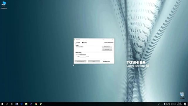
Task: Expand hidden system tray icons
Action: coord(162,104)
